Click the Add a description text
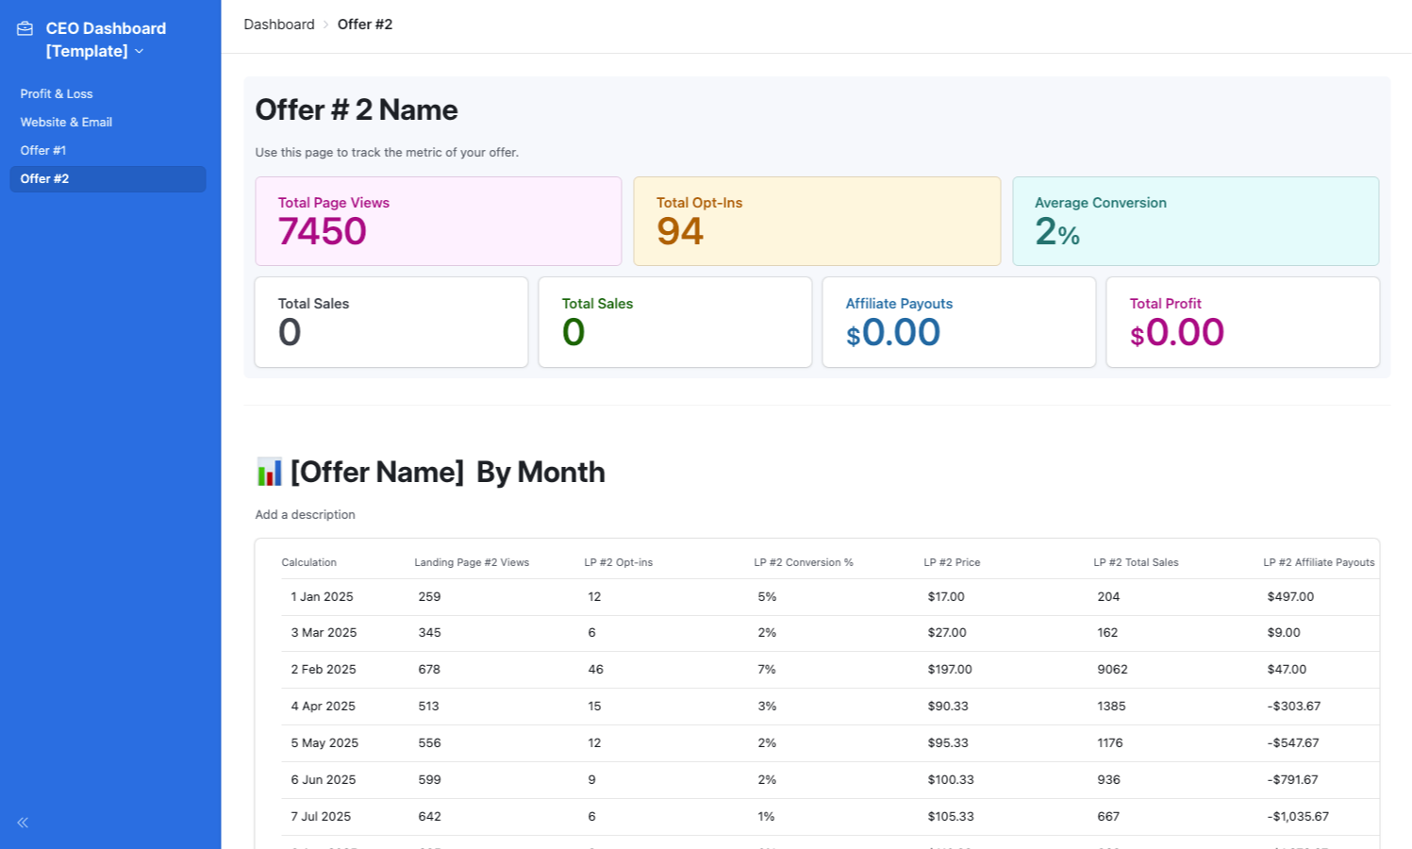Image resolution: width=1412 pixels, height=849 pixels. (305, 515)
